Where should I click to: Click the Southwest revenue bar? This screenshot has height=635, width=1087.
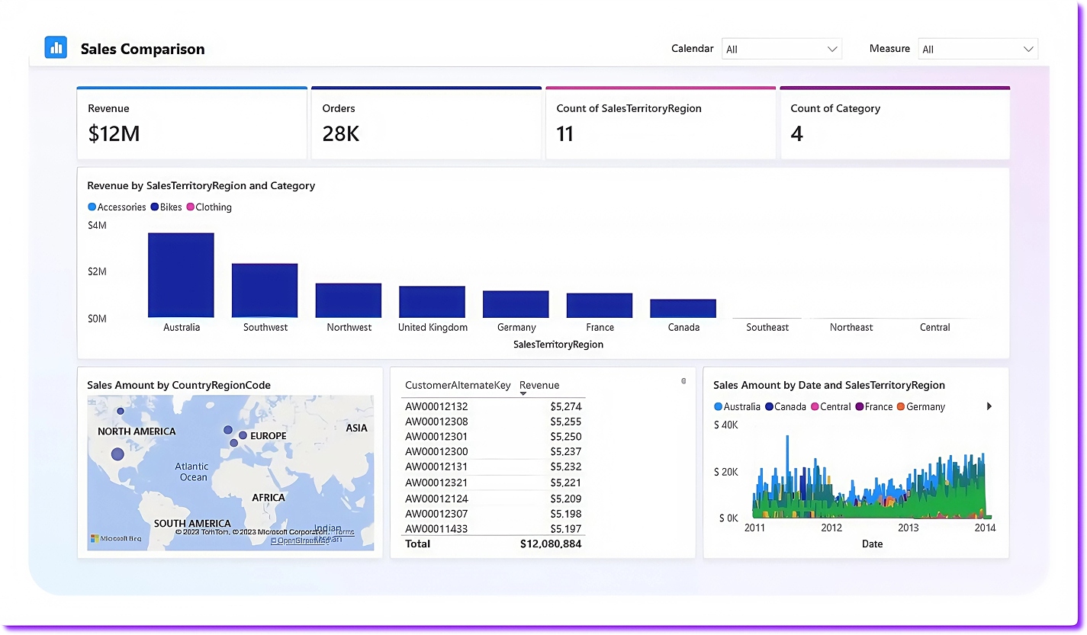[x=265, y=290]
